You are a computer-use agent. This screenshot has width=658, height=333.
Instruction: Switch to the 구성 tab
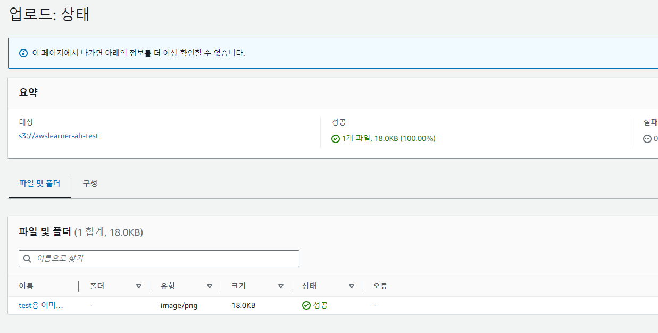[x=90, y=184]
